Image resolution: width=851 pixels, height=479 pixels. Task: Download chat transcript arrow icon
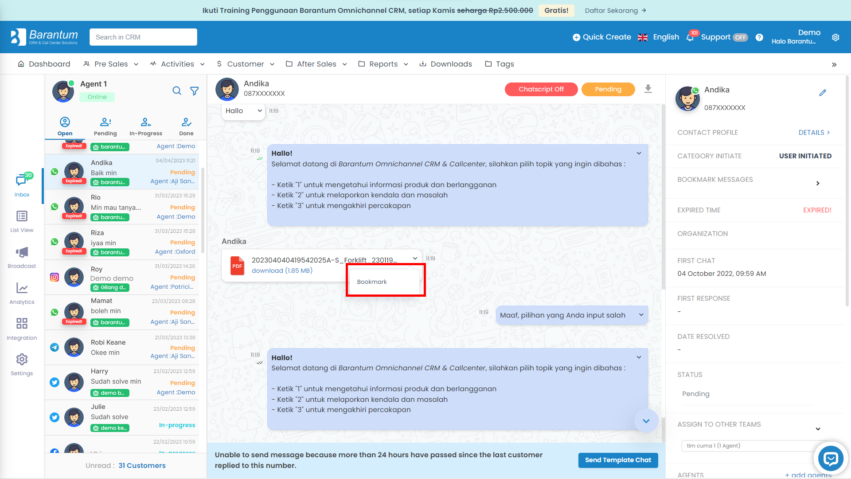point(648,89)
